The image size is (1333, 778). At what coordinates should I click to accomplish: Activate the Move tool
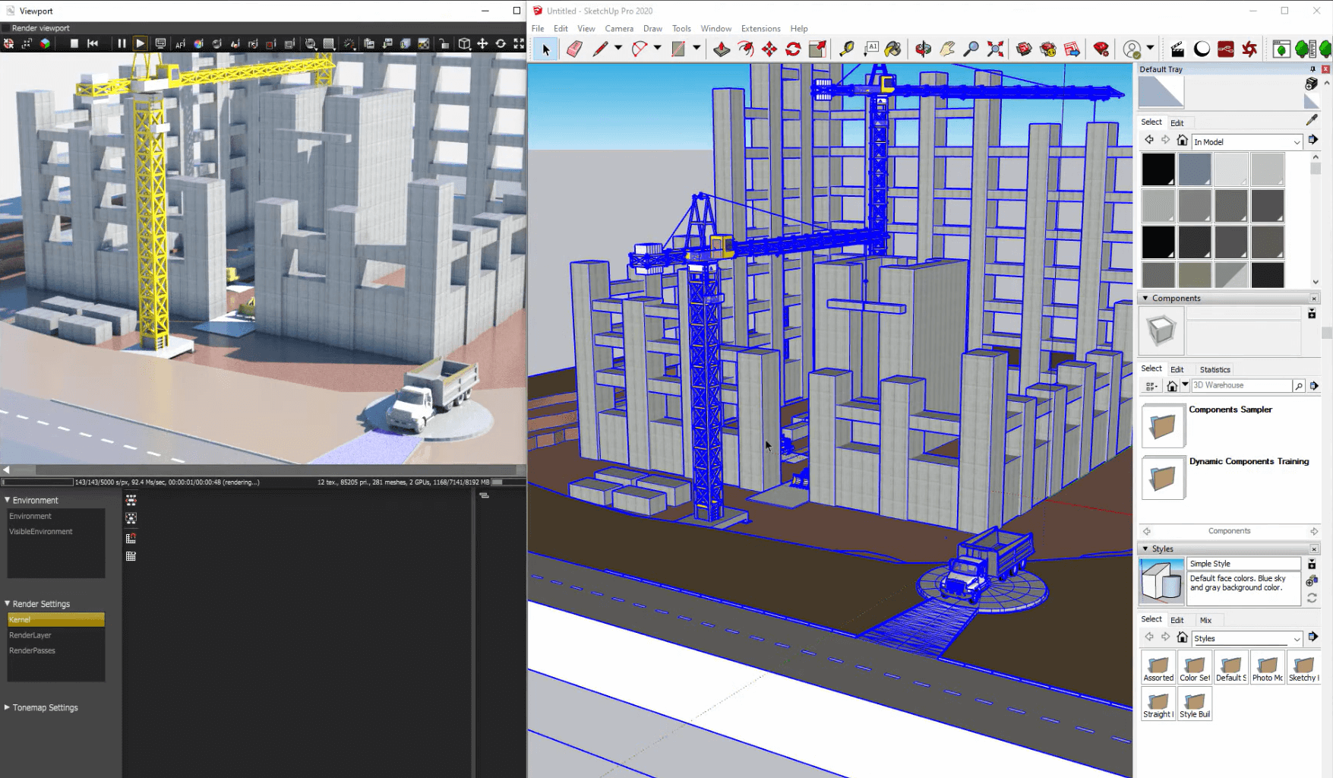pyautogui.click(x=769, y=49)
